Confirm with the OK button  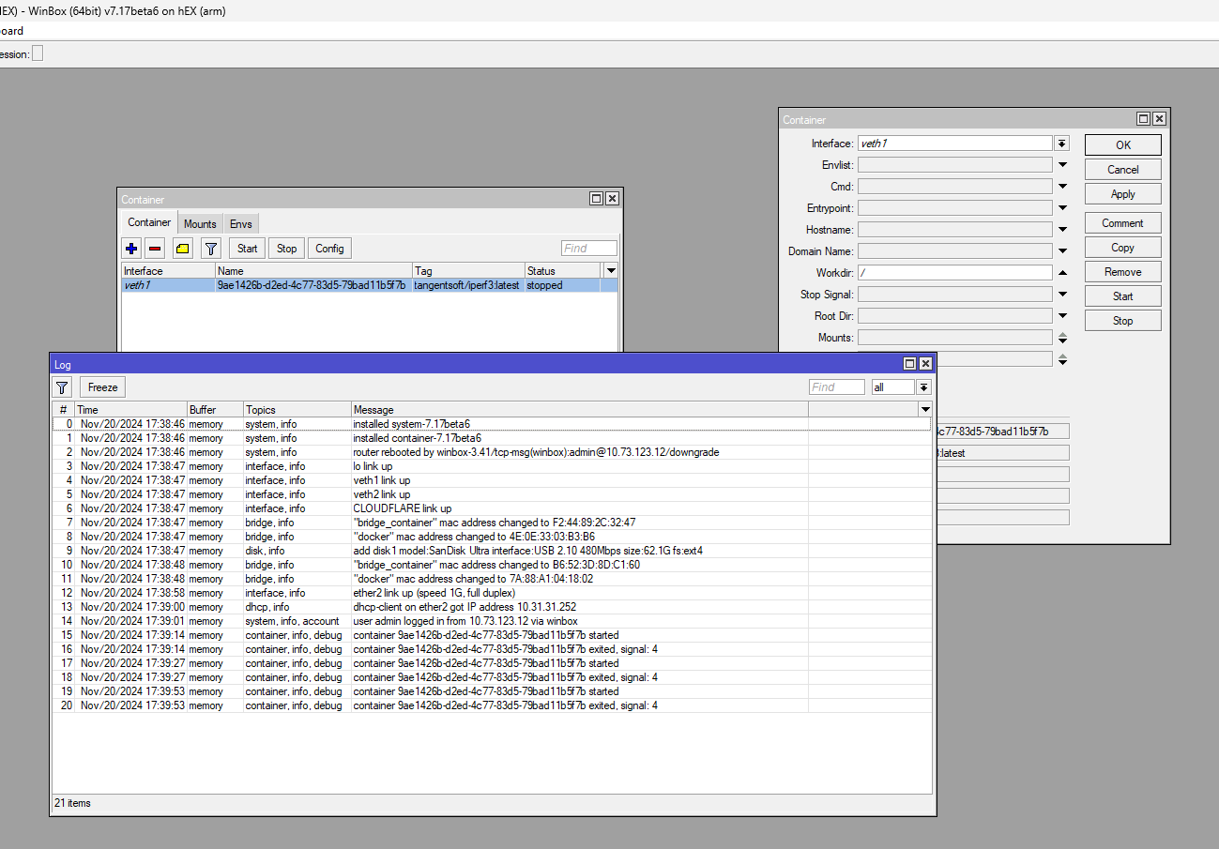[x=1123, y=145]
